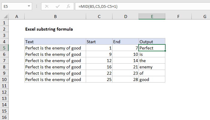Select the text cell in row 10
Screen dimensions: 210x120
[55, 79]
